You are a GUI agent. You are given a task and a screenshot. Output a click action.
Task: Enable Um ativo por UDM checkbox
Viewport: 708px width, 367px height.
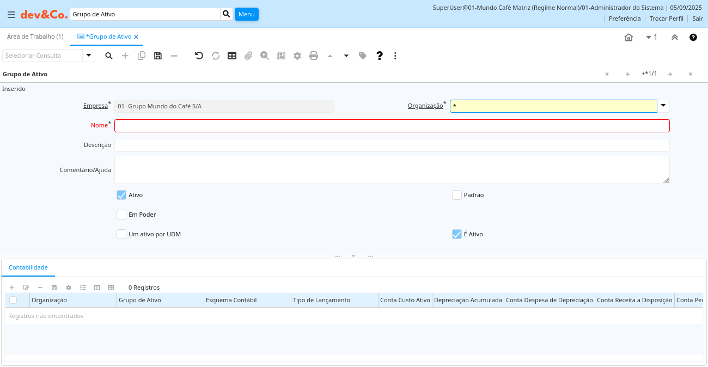coord(121,234)
